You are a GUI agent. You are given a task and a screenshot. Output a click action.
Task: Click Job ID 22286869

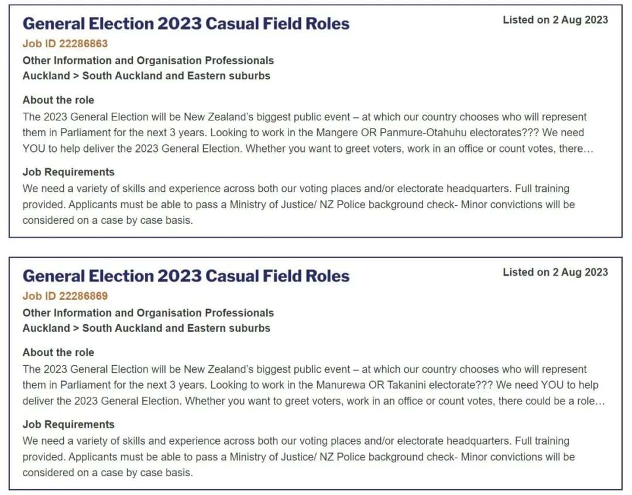pos(66,296)
